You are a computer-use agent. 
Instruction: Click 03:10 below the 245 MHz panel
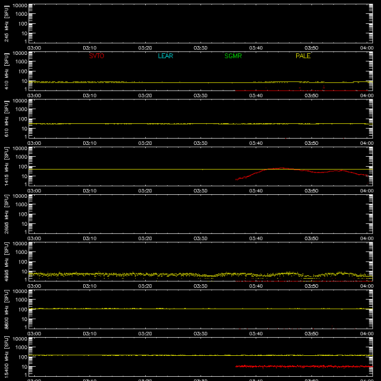point(90,48)
